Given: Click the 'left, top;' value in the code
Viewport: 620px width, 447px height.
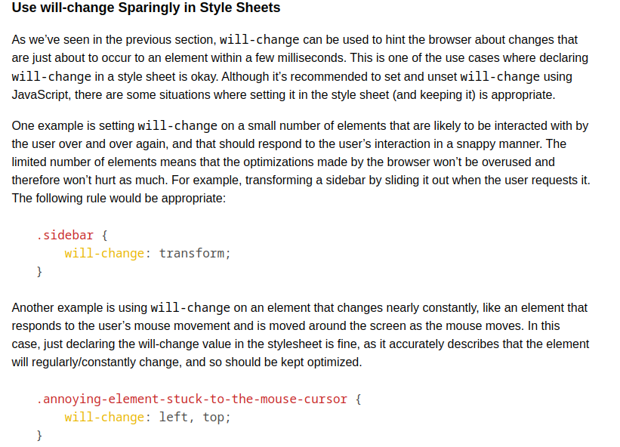Looking at the screenshot, I should [x=194, y=417].
